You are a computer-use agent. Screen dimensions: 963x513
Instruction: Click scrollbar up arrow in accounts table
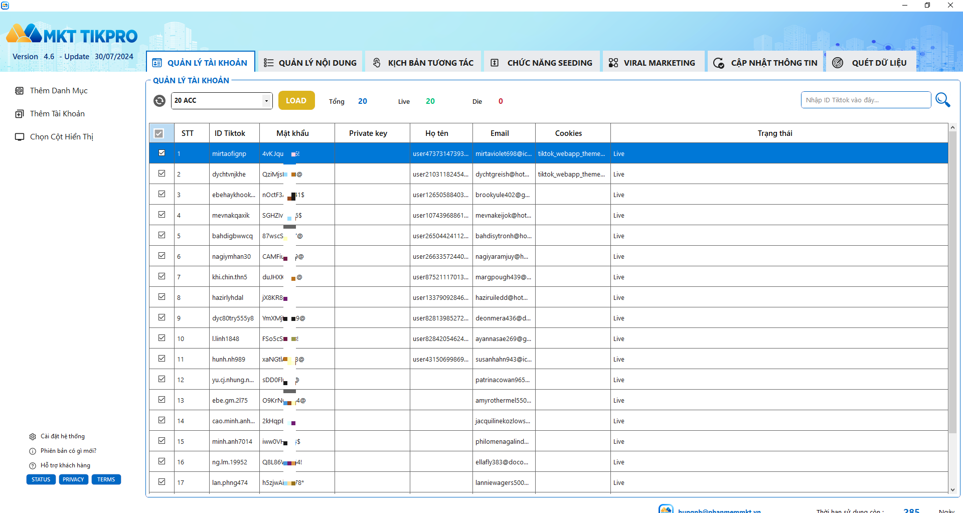point(952,127)
